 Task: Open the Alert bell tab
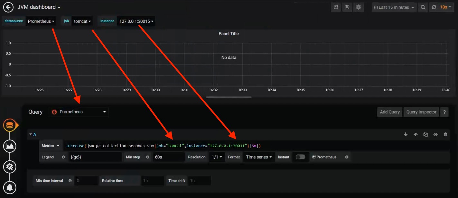click(10, 187)
